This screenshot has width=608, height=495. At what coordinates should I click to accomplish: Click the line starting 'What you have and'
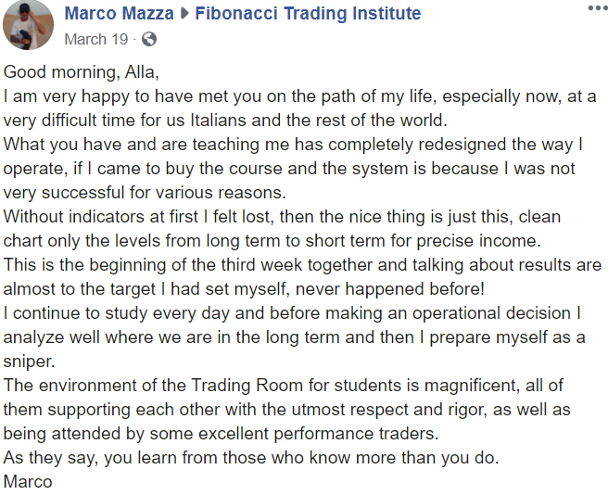click(x=293, y=145)
